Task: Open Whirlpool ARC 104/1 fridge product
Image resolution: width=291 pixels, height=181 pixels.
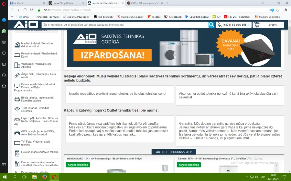Action: click(x=104, y=158)
